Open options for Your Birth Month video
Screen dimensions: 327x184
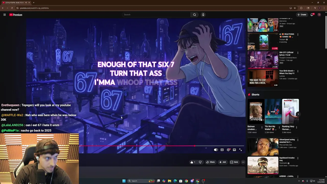[298, 71]
